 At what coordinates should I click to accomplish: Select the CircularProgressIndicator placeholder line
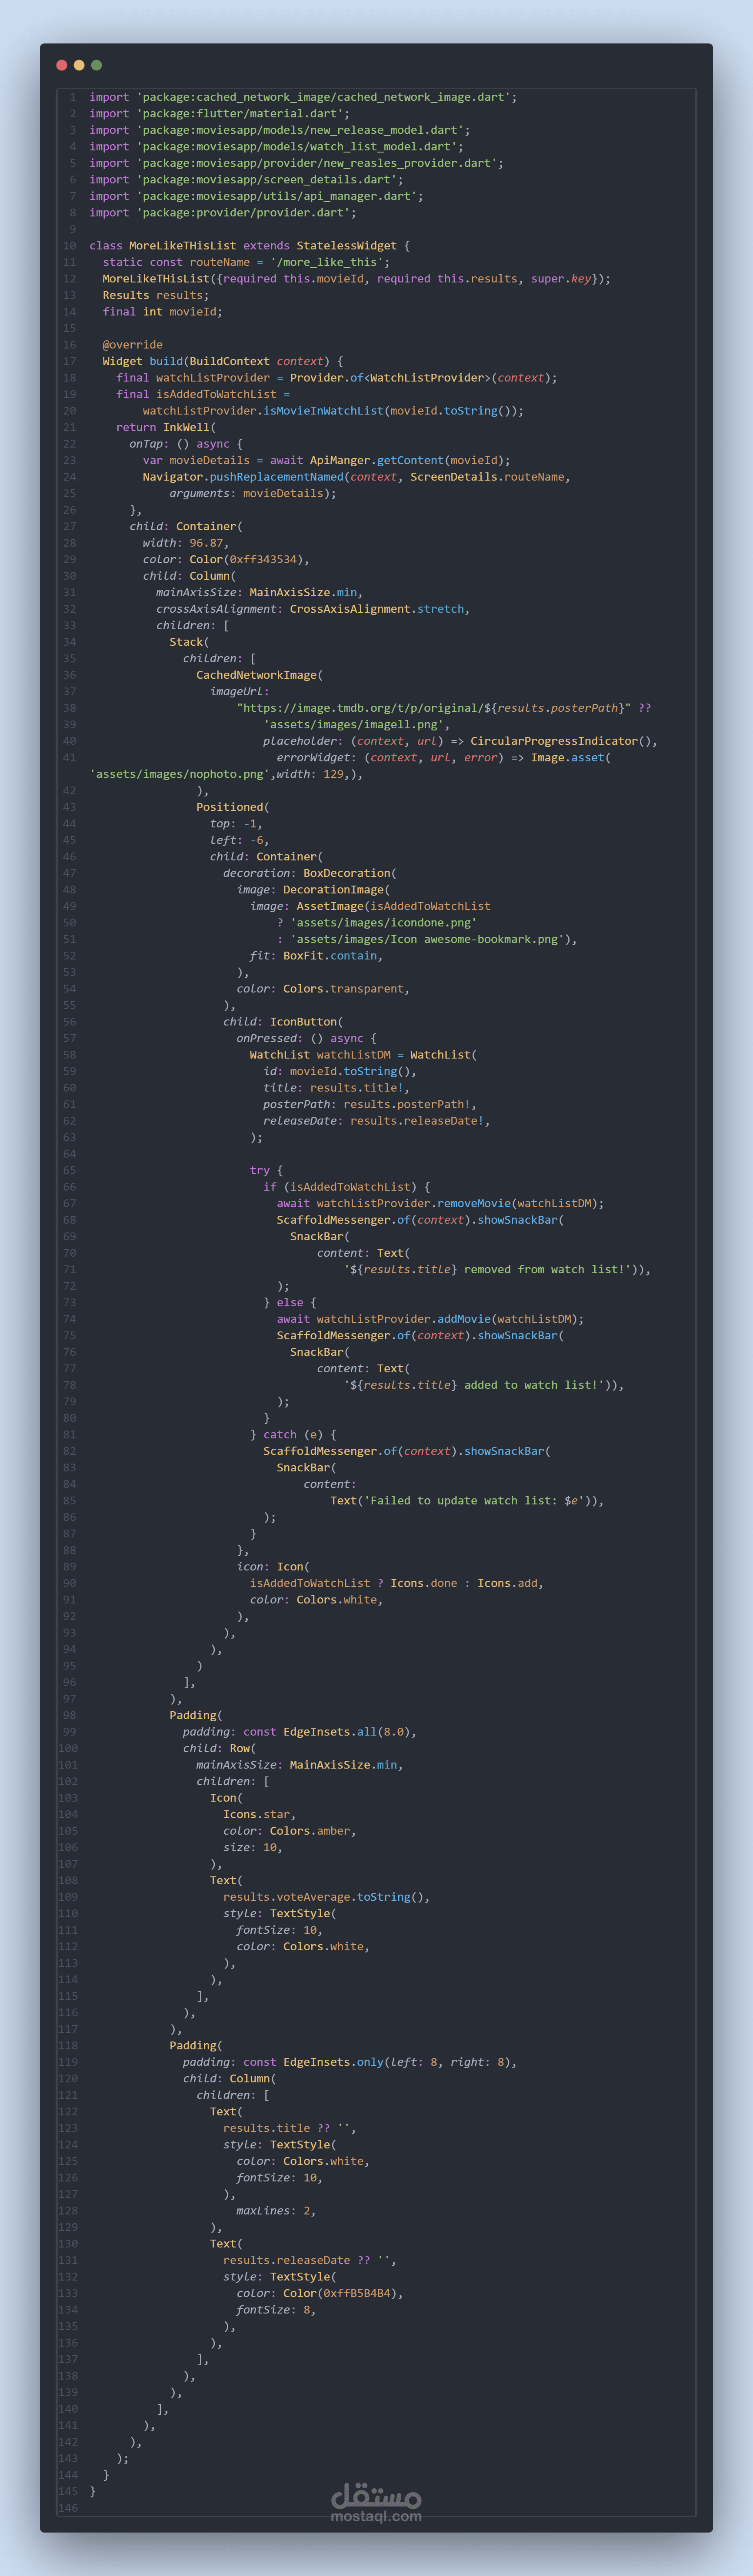[x=460, y=741]
